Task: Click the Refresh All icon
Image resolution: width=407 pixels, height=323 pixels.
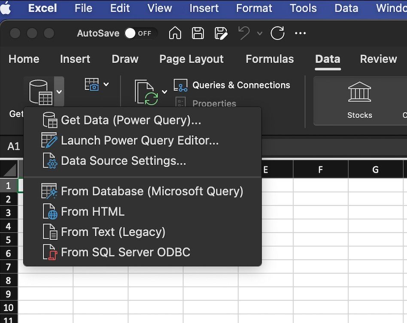Action: point(146,92)
